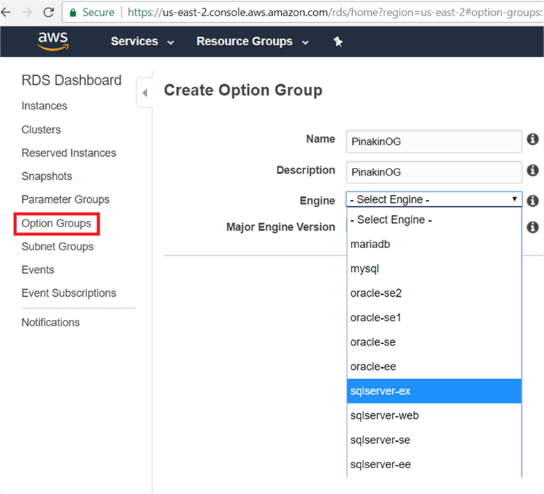Screen dimensions: 544x494
Task: Go forward using the browser forward arrow
Action: [x=27, y=12]
